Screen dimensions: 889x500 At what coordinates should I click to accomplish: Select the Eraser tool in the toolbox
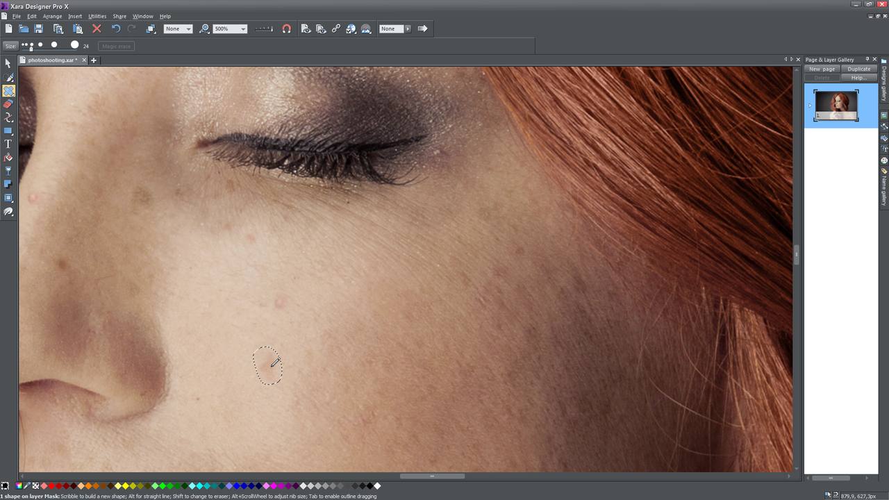[8, 104]
